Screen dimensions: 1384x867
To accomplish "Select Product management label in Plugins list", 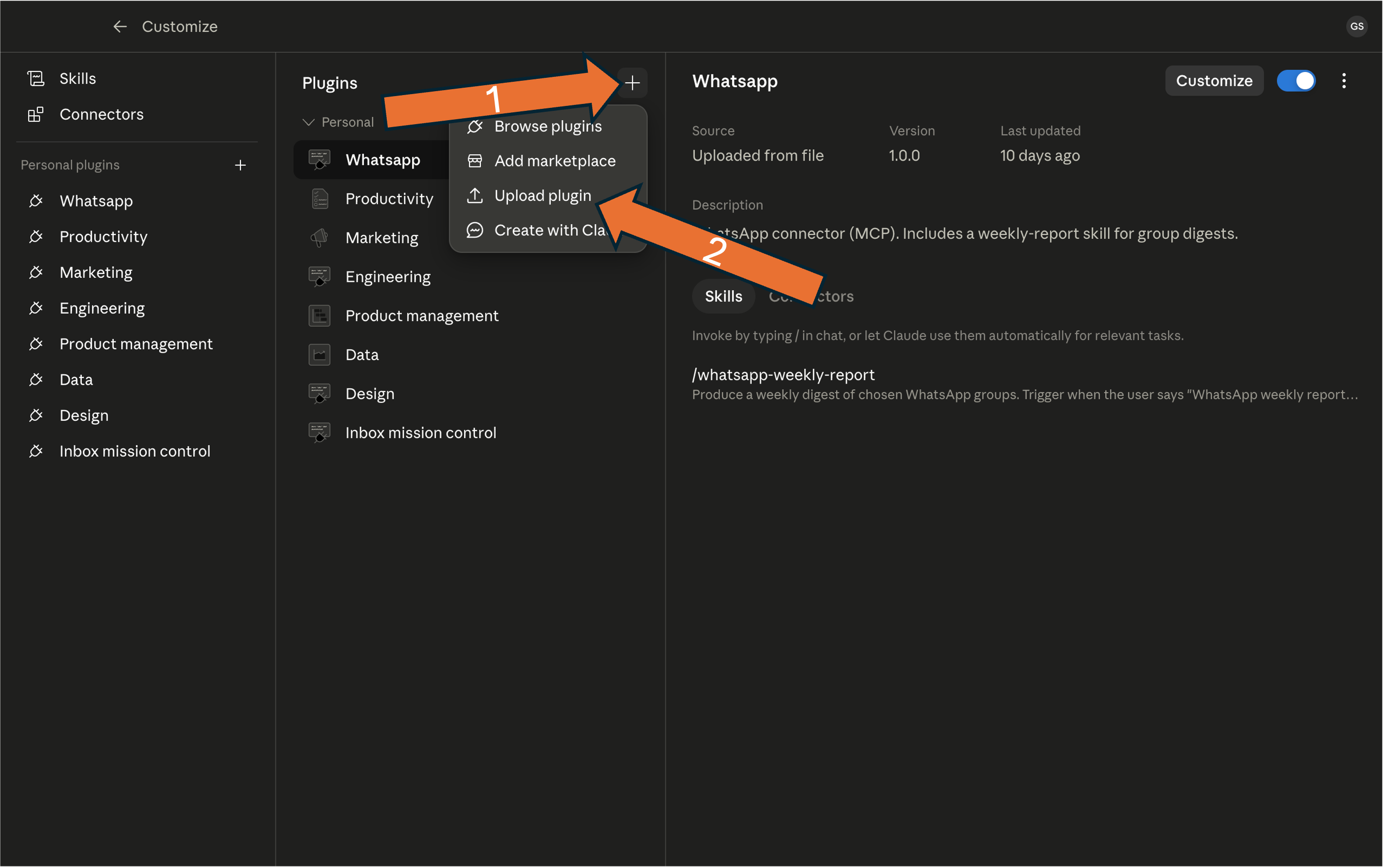I will (x=422, y=315).
